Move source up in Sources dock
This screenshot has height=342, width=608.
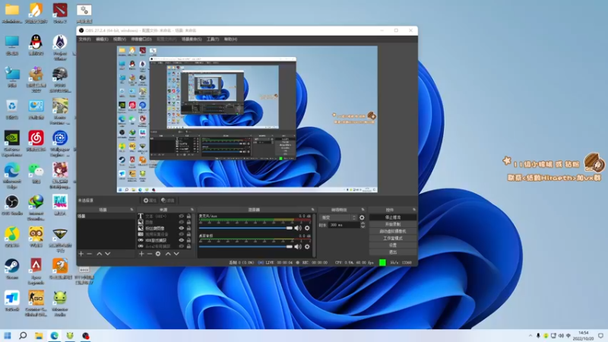(168, 254)
